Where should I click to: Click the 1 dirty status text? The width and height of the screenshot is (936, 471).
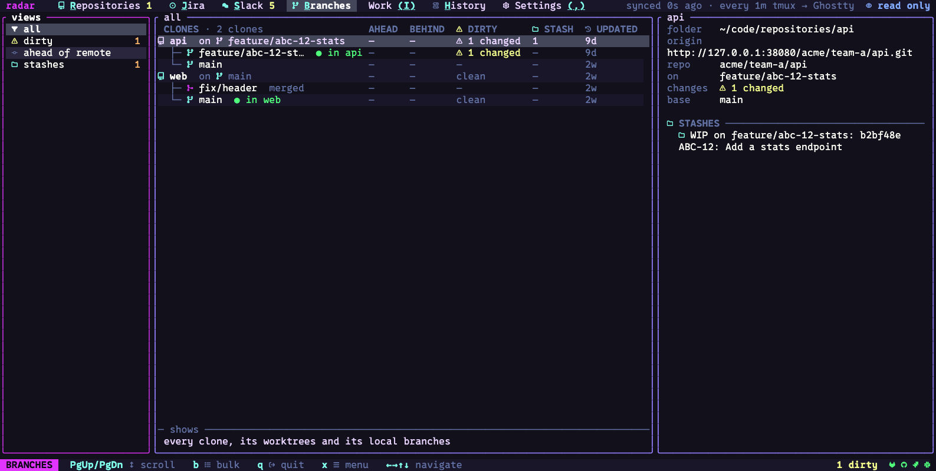tap(857, 465)
